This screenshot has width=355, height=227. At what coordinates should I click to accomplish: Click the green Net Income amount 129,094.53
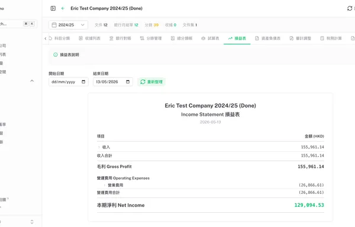pyautogui.click(x=309, y=205)
